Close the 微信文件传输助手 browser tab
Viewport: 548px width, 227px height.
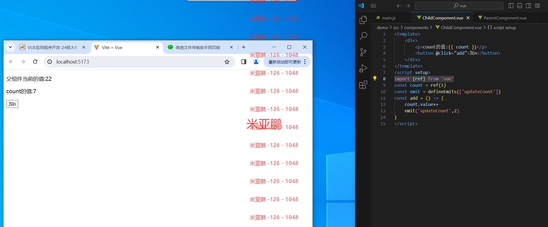click(x=231, y=47)
